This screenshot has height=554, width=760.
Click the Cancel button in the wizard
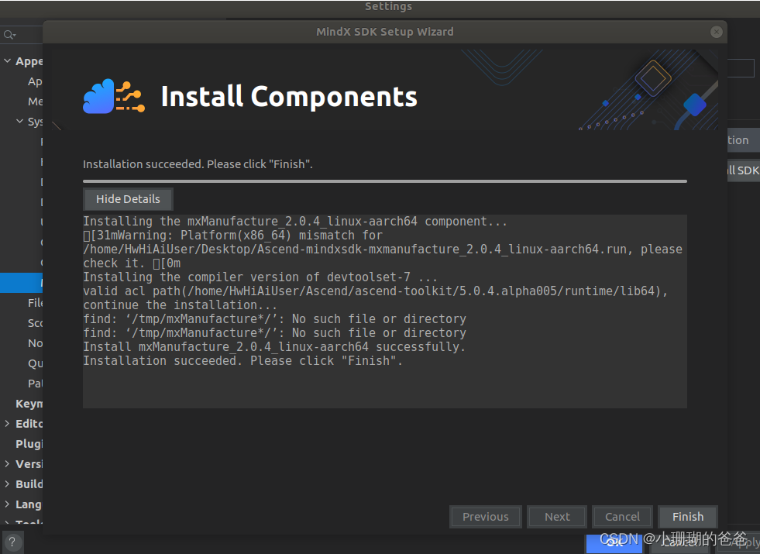click(x=622, y=517)
